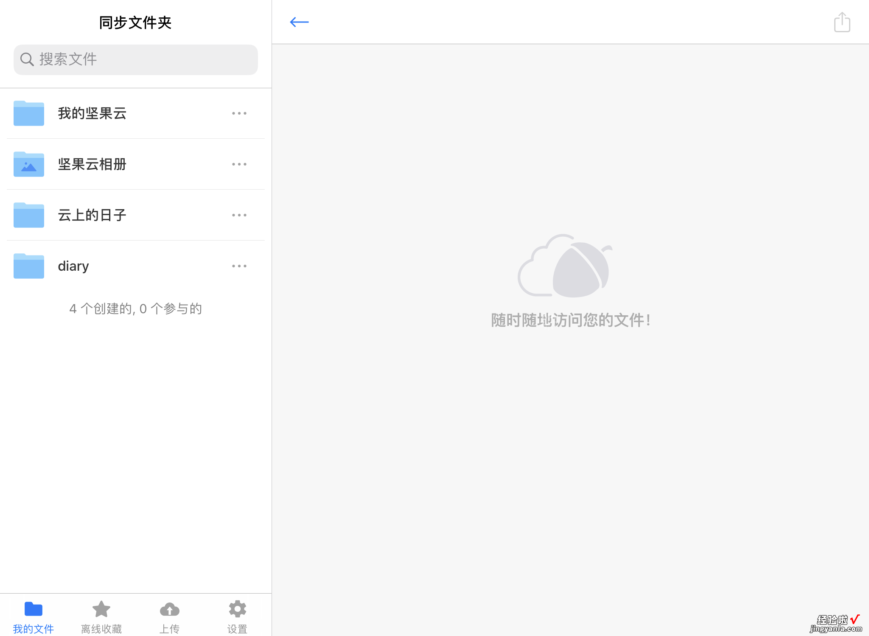The width and height of the screenshot is (869, 636).
Task: Open the diary folder icon
Action: click(29, 266)
